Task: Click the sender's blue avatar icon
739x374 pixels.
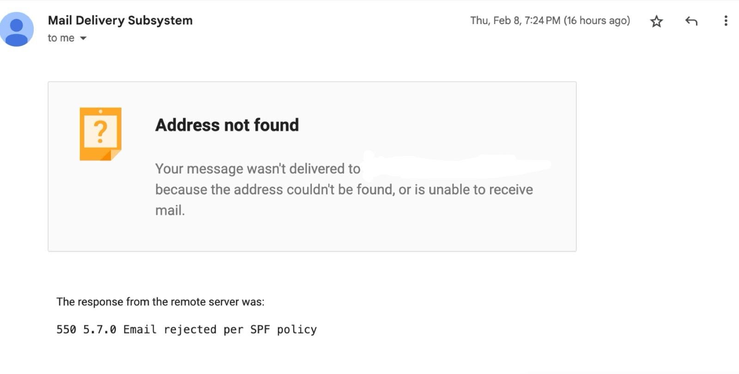Action: pyautogui.click(x=17, y=29)
